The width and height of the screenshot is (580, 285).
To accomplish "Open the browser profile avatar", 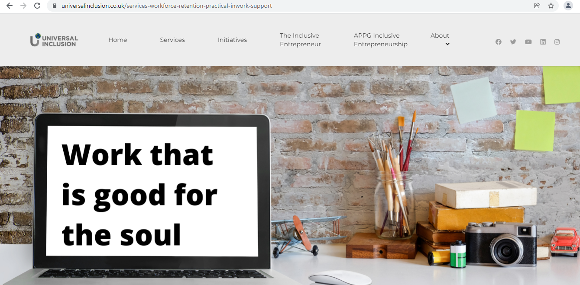I will [568, 6].
